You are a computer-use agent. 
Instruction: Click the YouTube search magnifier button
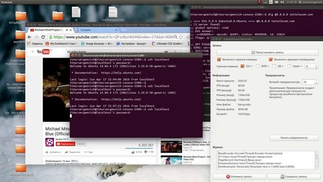coord(175,52)
